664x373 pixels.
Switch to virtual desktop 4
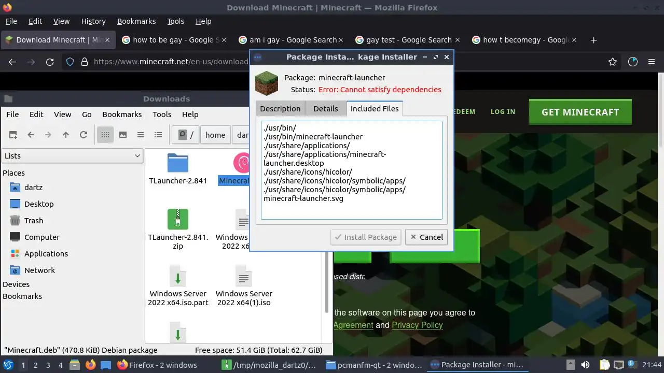point(61,365)
